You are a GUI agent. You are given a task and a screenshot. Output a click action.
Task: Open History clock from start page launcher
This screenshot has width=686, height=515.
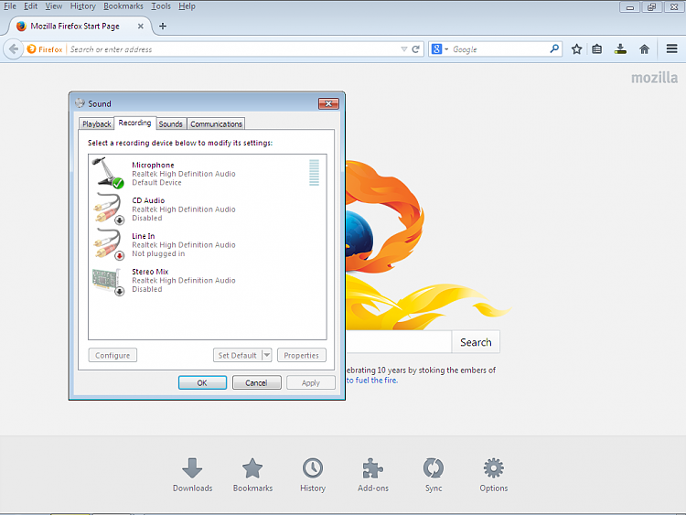pos(313,475)
